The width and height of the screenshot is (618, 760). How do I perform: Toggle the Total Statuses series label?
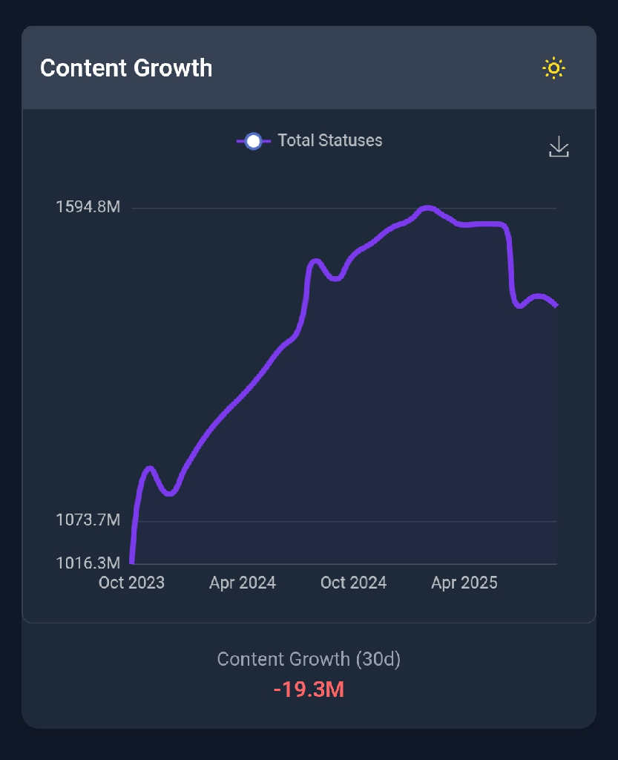point(329,140)
